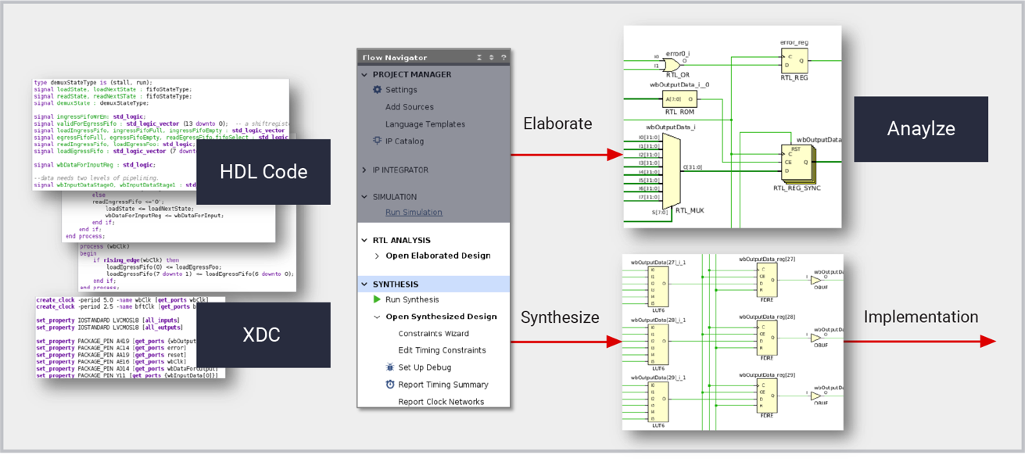Open the Constraints Wizard
1025x462 pixels.
point(433,334)
